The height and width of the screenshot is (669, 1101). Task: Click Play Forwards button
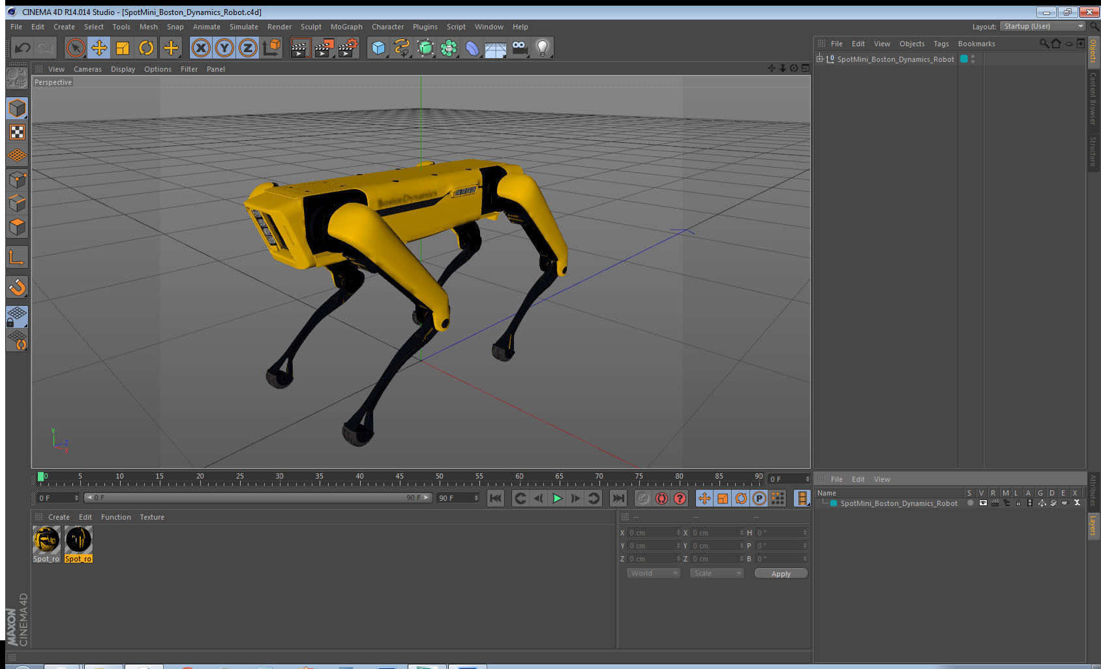pos(557,498)
